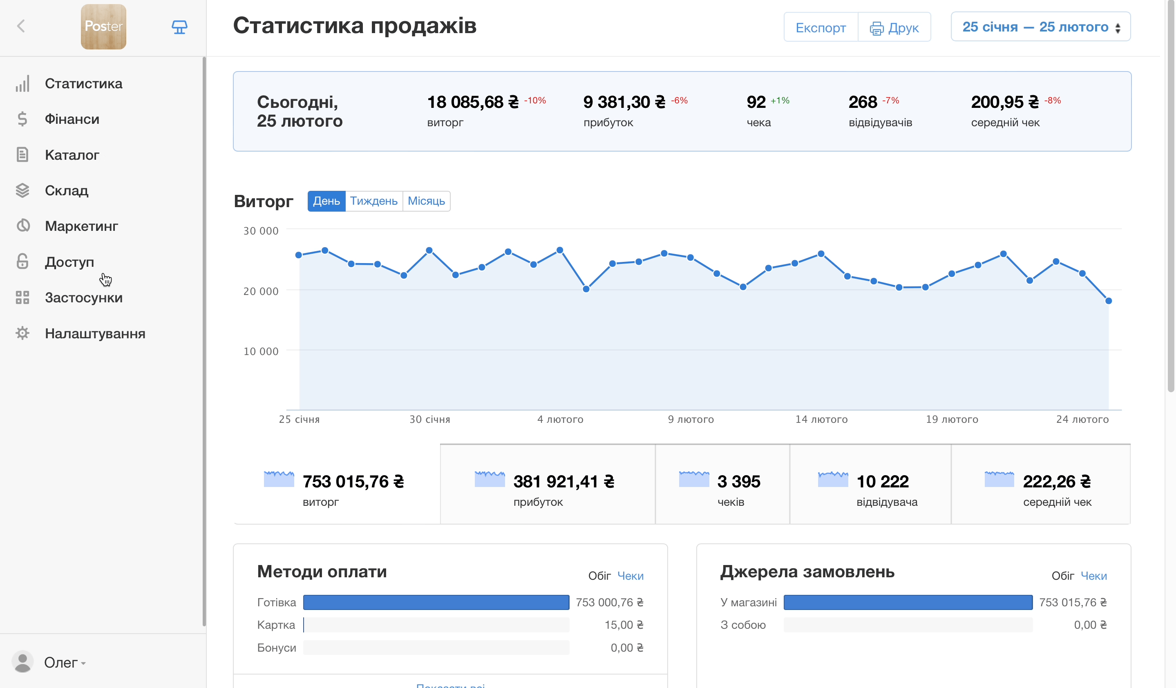Click the Друк button
1176x688 pixels.
click(x=894, y=27)
